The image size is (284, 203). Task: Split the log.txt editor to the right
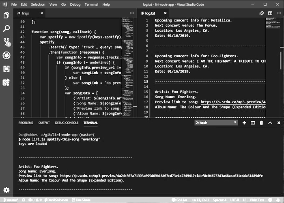tap(270, 13)
